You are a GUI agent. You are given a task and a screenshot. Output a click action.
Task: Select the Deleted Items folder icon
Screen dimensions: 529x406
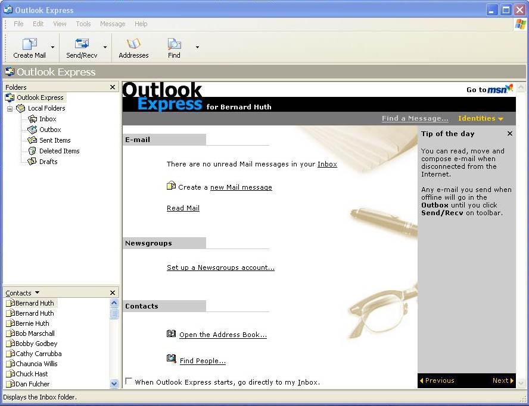[x=32, y=151]
